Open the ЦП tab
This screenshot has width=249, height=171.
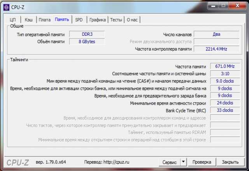pos(13,20)
